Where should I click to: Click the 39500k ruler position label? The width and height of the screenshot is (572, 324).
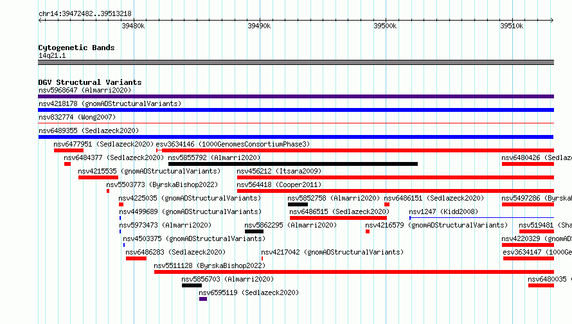tap(385, 26)
